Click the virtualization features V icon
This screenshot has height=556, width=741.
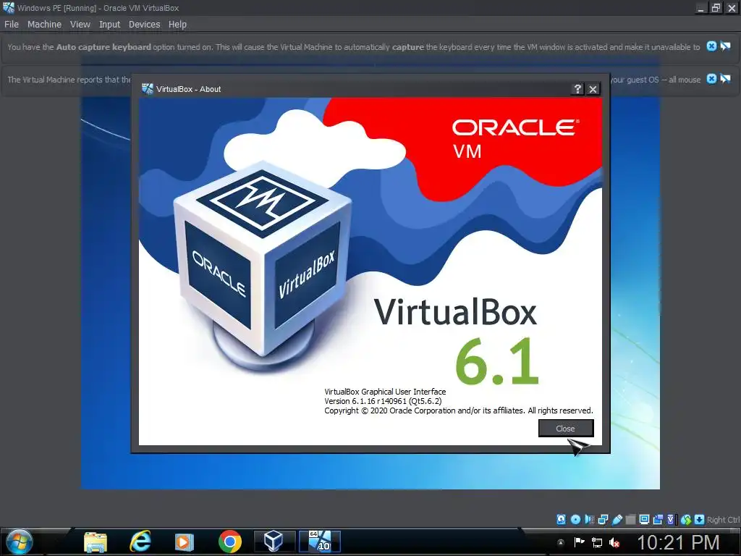[x=671, y=520]
